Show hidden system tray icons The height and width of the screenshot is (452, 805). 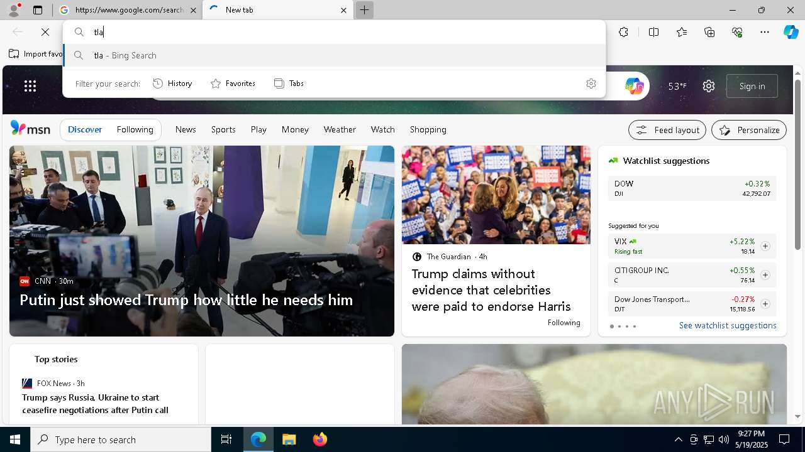(678, 439)
